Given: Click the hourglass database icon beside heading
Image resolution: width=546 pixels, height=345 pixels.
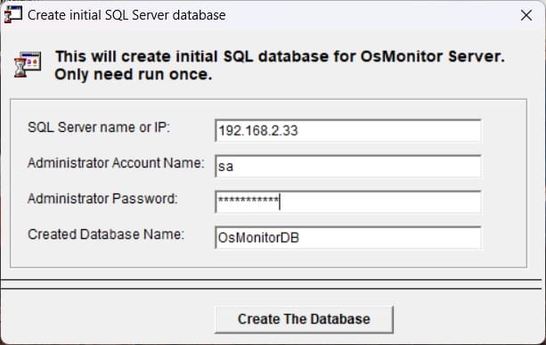Looking at the screenshot, I should coord(28,64).
